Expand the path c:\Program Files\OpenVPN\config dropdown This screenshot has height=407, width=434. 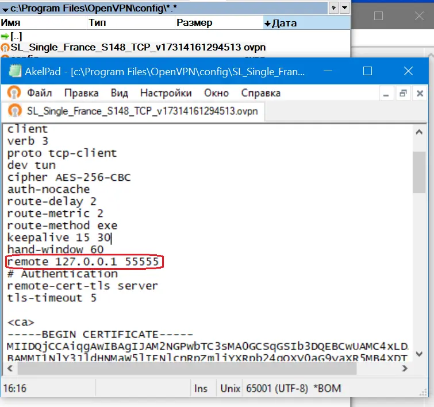click(x=5, y=10)
